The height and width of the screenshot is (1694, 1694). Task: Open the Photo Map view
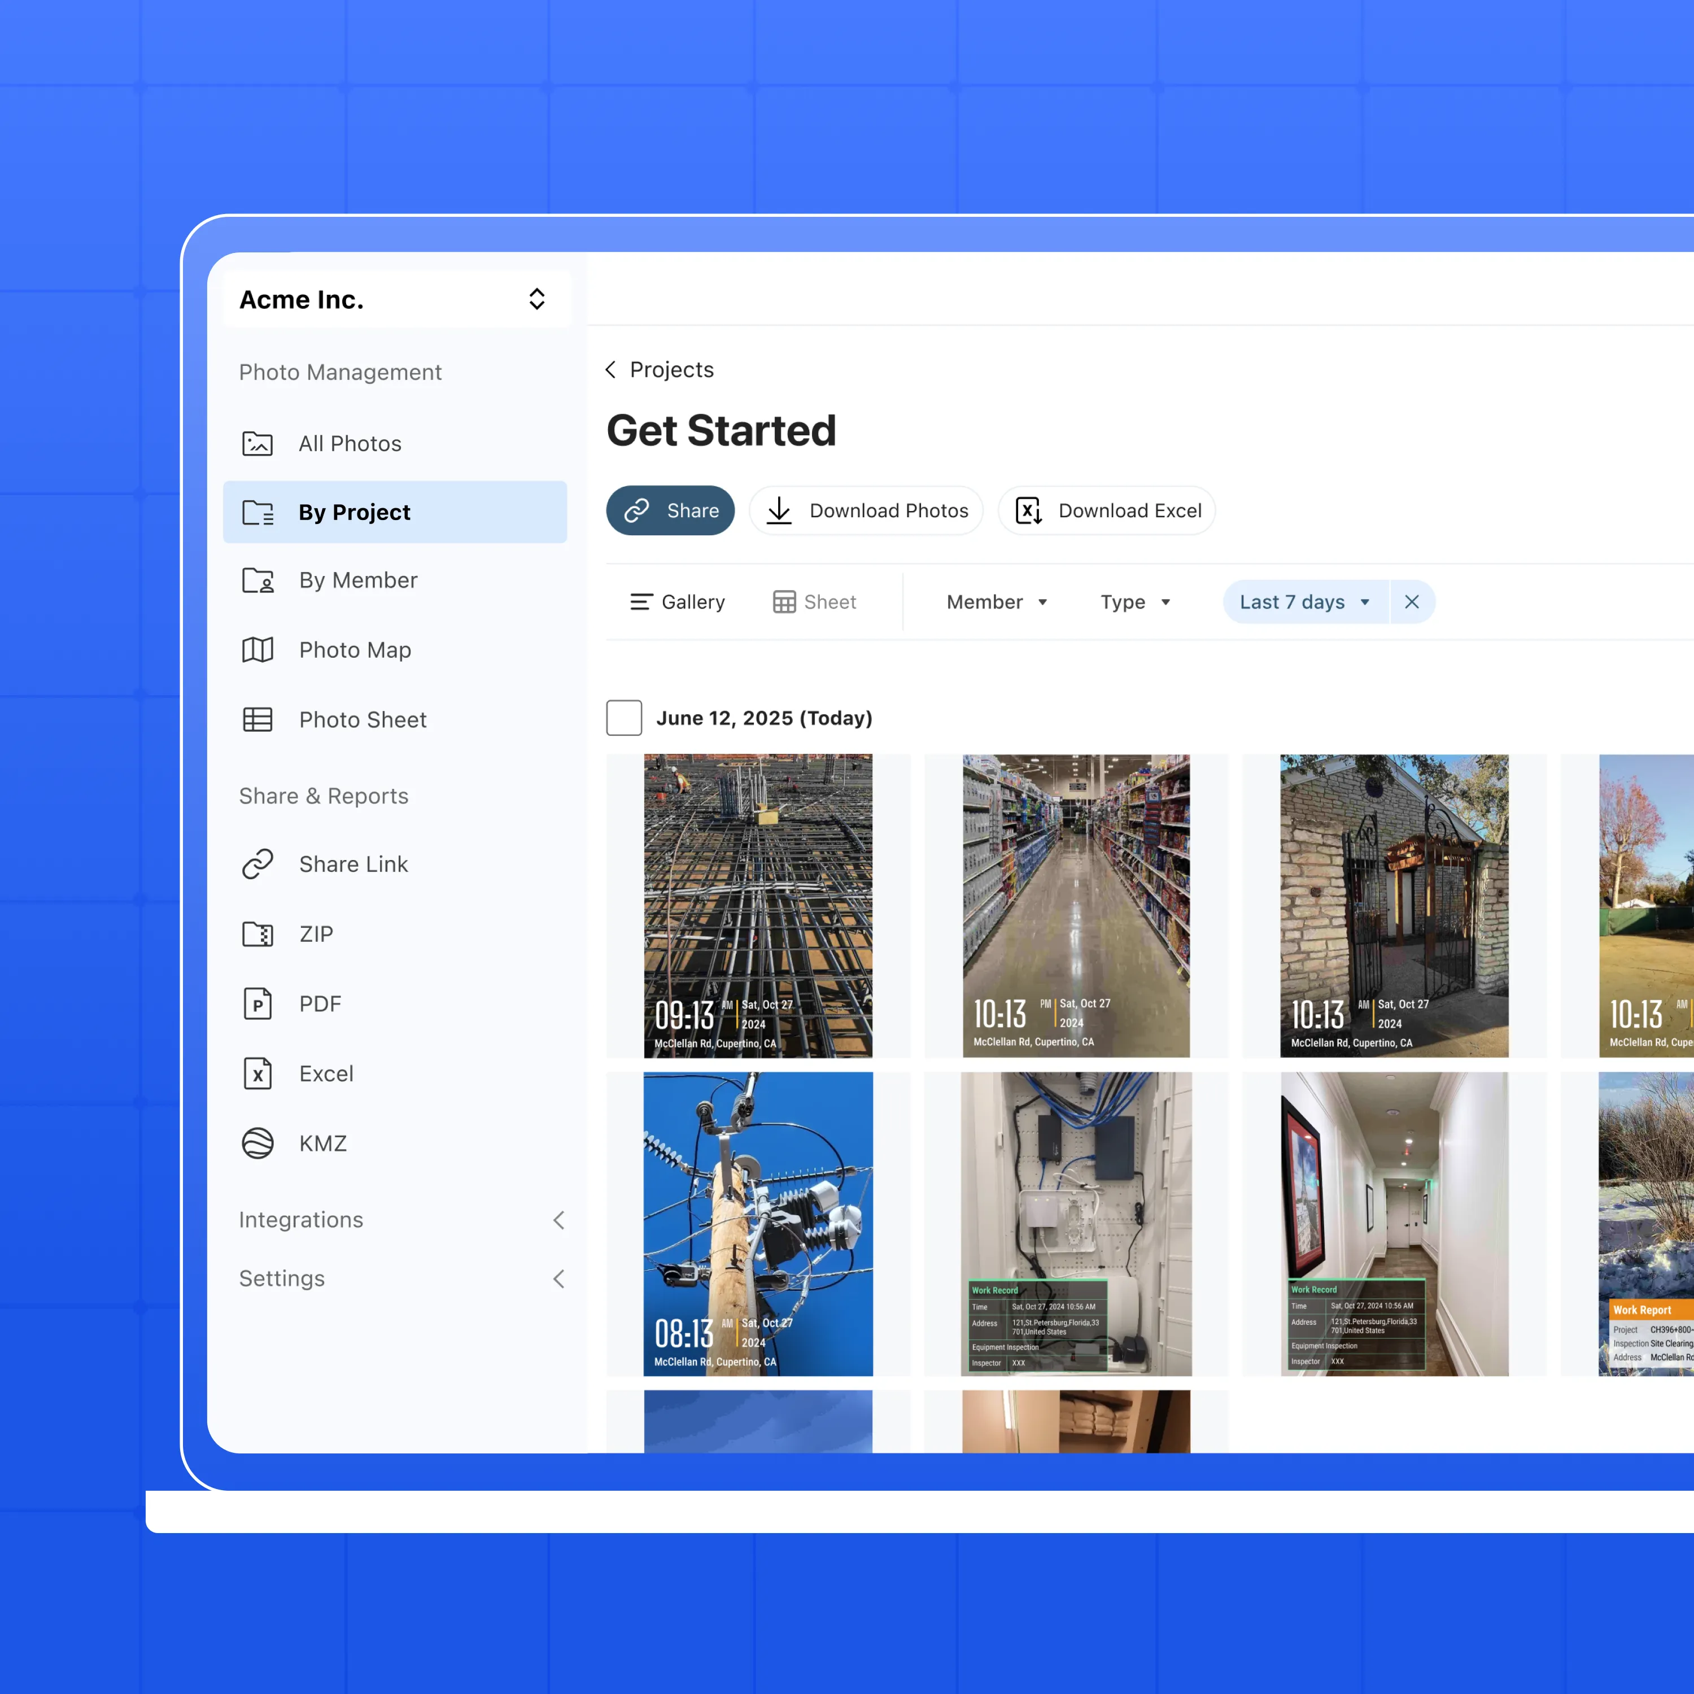click(x=354, y=650)
